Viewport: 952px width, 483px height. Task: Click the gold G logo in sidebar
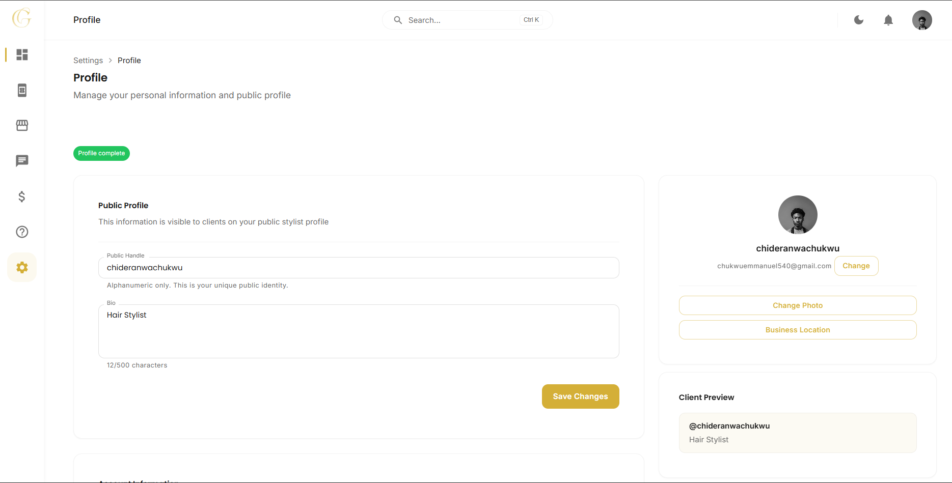[x=22, y=18]
